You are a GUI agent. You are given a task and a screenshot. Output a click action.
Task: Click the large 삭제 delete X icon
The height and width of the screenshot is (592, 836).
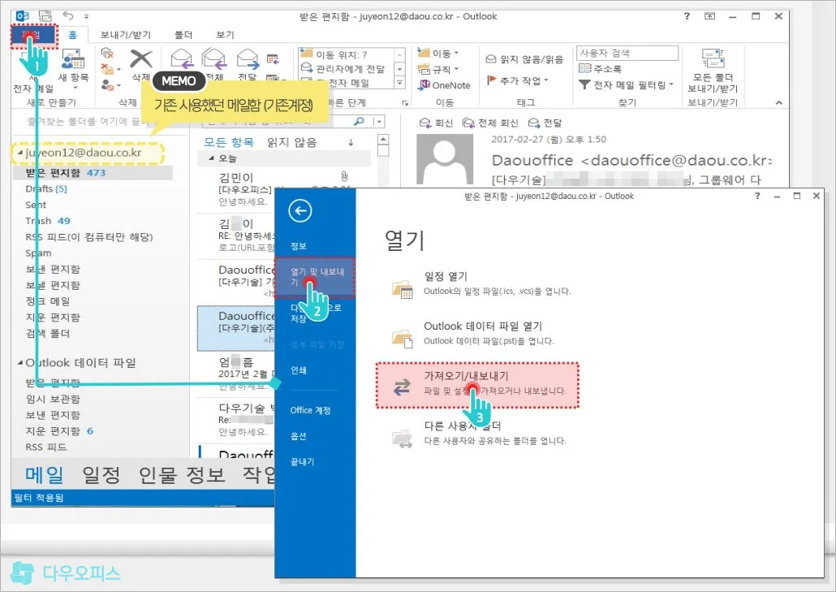coord(140,59)
